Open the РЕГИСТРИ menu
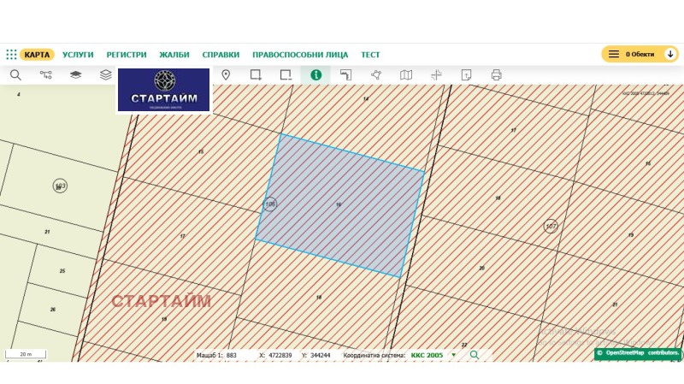Viewport: 684px width, 384px height. coord(127,55)
